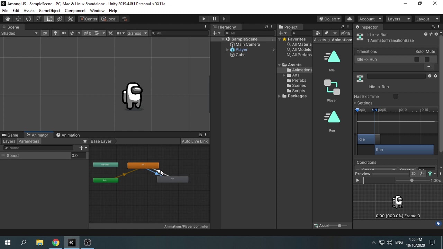Image resolution: width=443 pixels, height=249 pixels.
Task: Open Hierarchy create plus dropdown
Action: click(x=216, y=33)
